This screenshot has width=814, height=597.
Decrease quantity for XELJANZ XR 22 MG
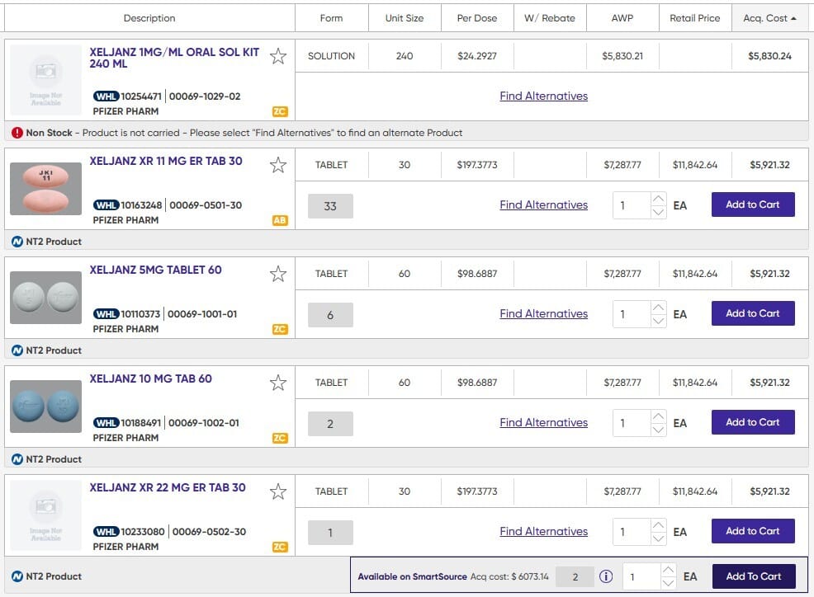point(658,539)
